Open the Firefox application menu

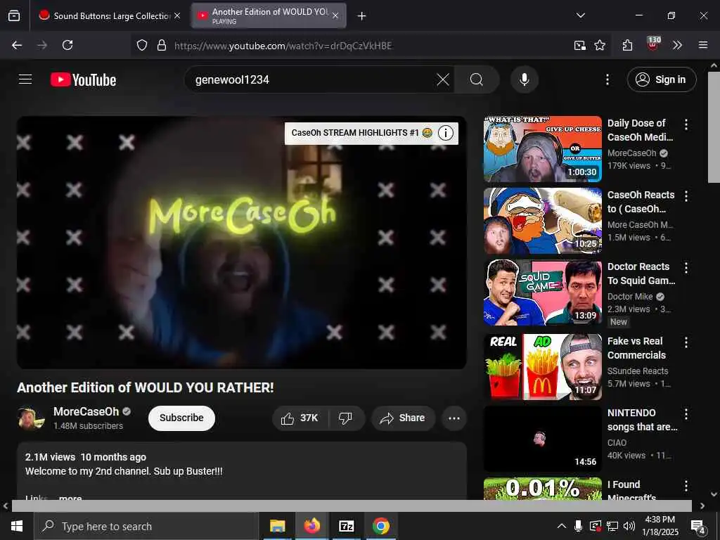tap(702, 45)
